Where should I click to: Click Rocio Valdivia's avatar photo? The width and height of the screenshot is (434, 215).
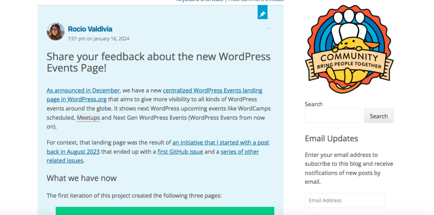(56, 31)
